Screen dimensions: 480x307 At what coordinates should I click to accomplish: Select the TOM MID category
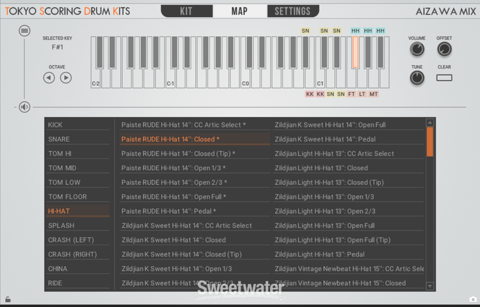tap(77, 168)
